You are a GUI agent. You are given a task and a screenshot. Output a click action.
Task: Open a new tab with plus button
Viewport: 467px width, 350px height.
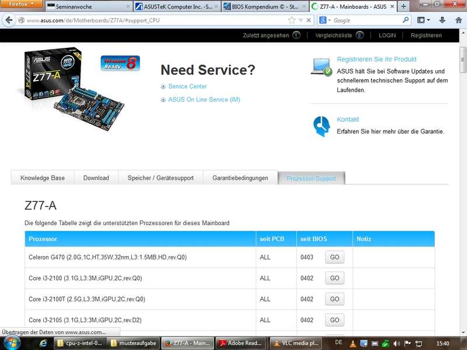point(403,6)
